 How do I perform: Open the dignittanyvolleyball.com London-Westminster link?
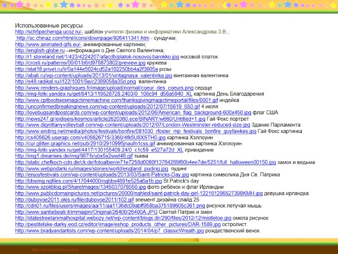coord(133,125)
